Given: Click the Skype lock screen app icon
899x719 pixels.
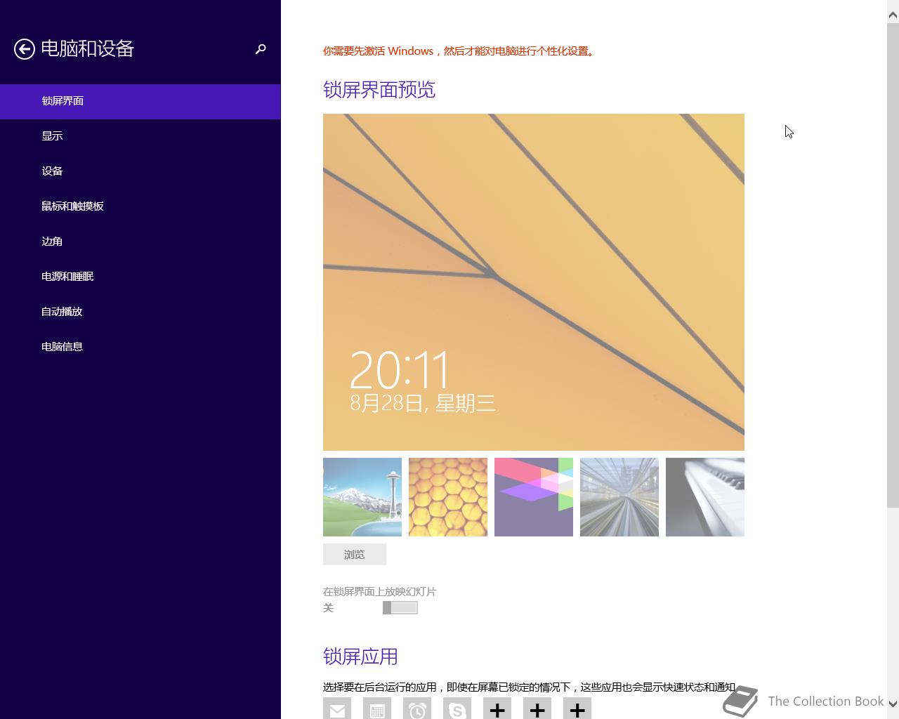Looking at the screenshot, I should click(457, 708).
